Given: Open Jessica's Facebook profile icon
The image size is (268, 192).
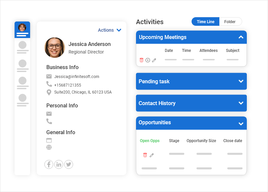Looking at the screenshot, I should pyautogui.click(x=49, y=165).
